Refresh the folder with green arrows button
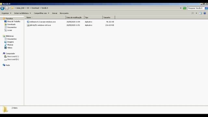This screenshot has height=117, width=208. tap(185, 8)
